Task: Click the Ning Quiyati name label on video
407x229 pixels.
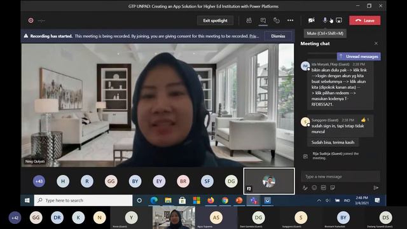Action: pyautogui.click(x=35, y=161)
